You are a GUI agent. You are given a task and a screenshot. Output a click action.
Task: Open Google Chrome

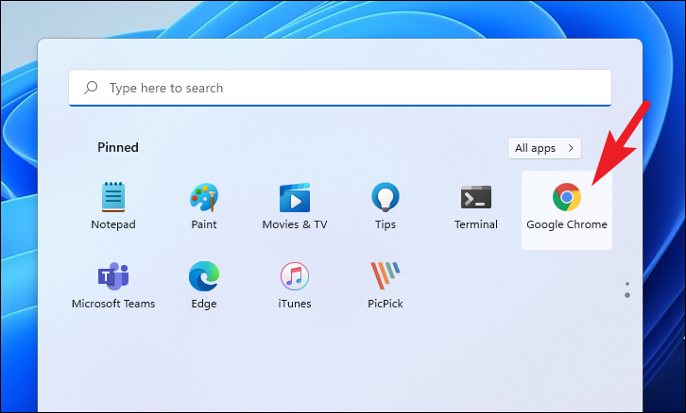tap(567, 210)
